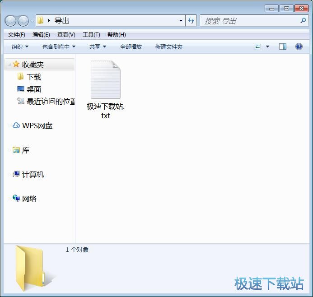The height and width of the screenshot is (297, 313).
Task: Click the folder icon in the address bar
Action: point(41,20)
